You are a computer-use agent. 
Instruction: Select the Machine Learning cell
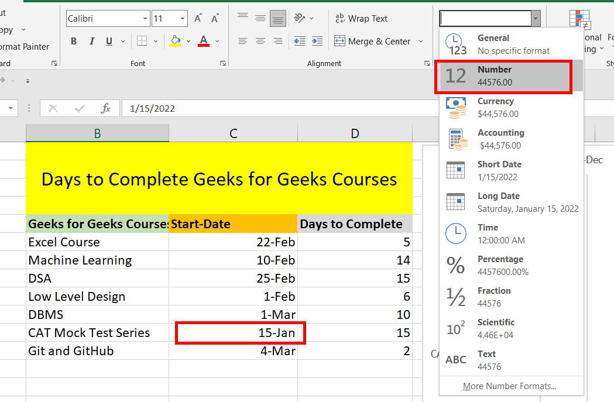(98, 260)
